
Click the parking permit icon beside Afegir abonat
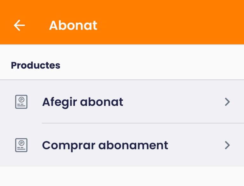[21, 102]
